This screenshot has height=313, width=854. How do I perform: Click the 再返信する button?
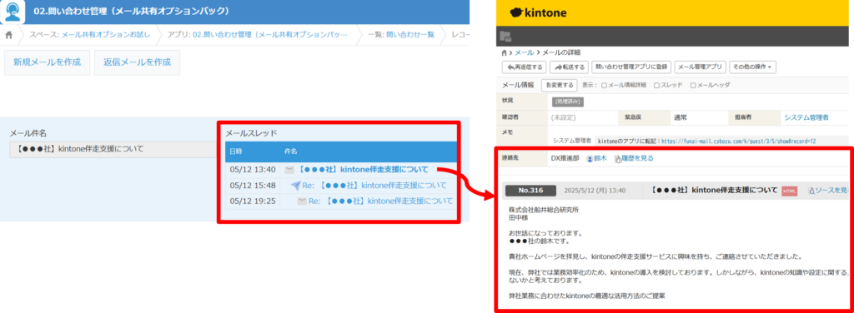[524, 67]
